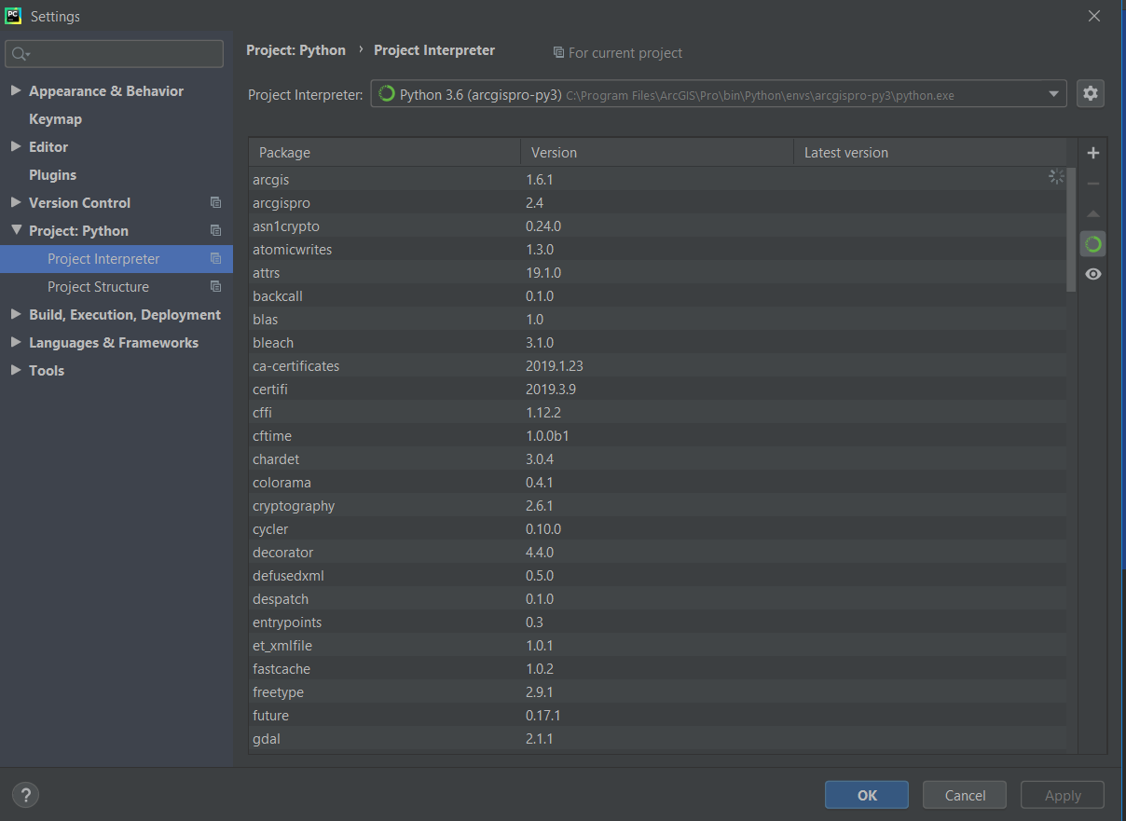Viewport: 1126px width, 821px height.
Task: Select the arcgis package row
Action: coord(657,179)
